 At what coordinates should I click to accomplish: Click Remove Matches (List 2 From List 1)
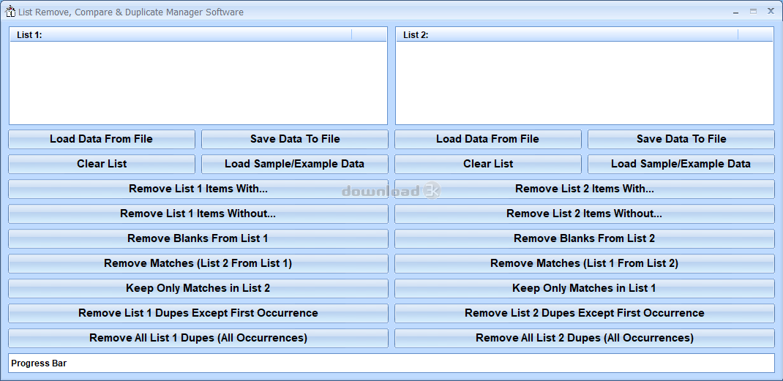coord(198,263)
